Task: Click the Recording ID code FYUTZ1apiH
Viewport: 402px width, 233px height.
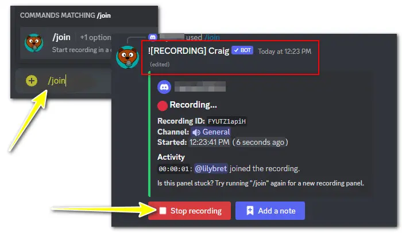Action: coord(227,121)
